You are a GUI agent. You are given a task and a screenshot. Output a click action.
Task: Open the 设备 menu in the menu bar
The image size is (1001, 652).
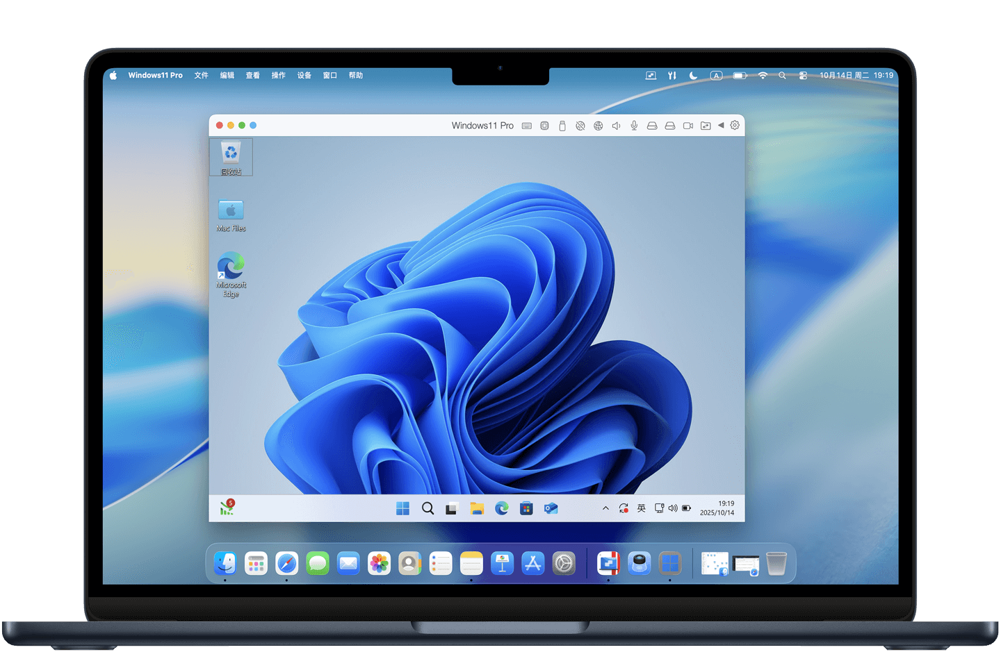click(x=304, y=76)
